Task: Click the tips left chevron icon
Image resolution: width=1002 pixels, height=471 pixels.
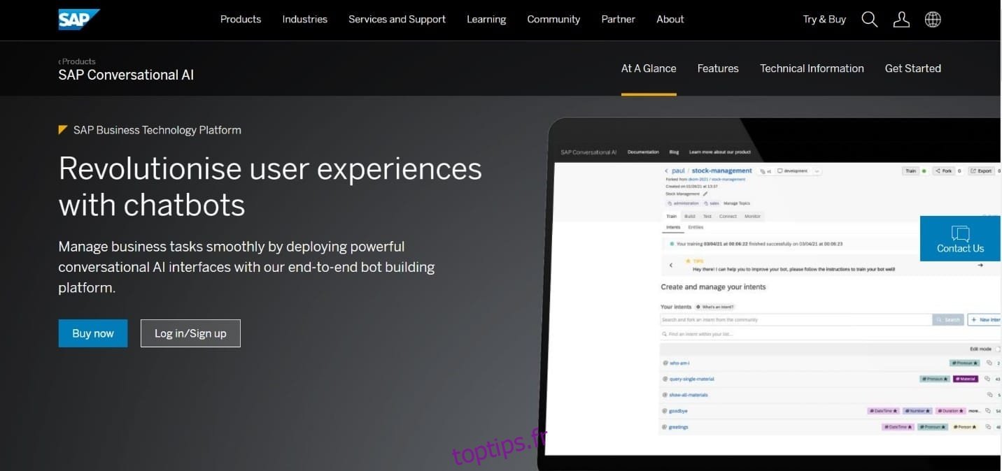Action: click(x=671, y=265)
